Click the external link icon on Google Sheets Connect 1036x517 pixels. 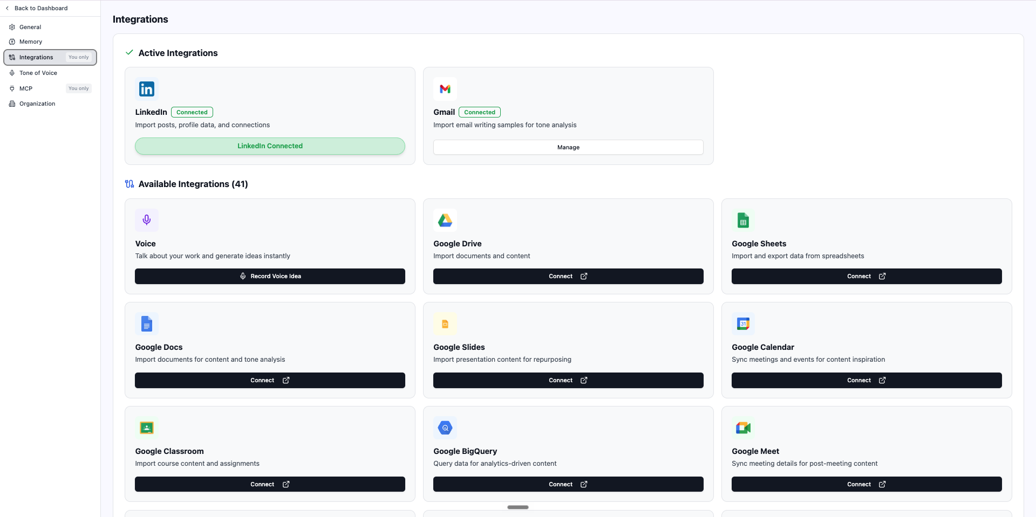click(882, 276)
